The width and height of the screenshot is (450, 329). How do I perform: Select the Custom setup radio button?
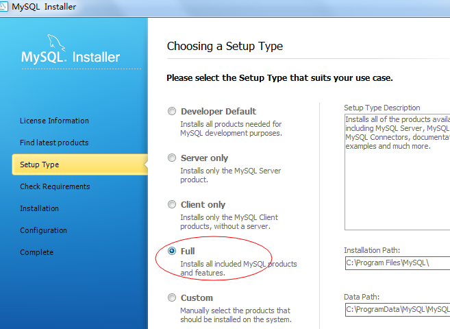tap(172, 297)
